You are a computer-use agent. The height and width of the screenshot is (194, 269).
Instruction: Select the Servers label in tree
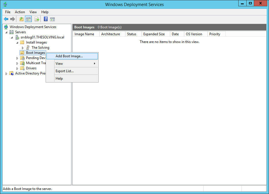[x=20, y=32]
